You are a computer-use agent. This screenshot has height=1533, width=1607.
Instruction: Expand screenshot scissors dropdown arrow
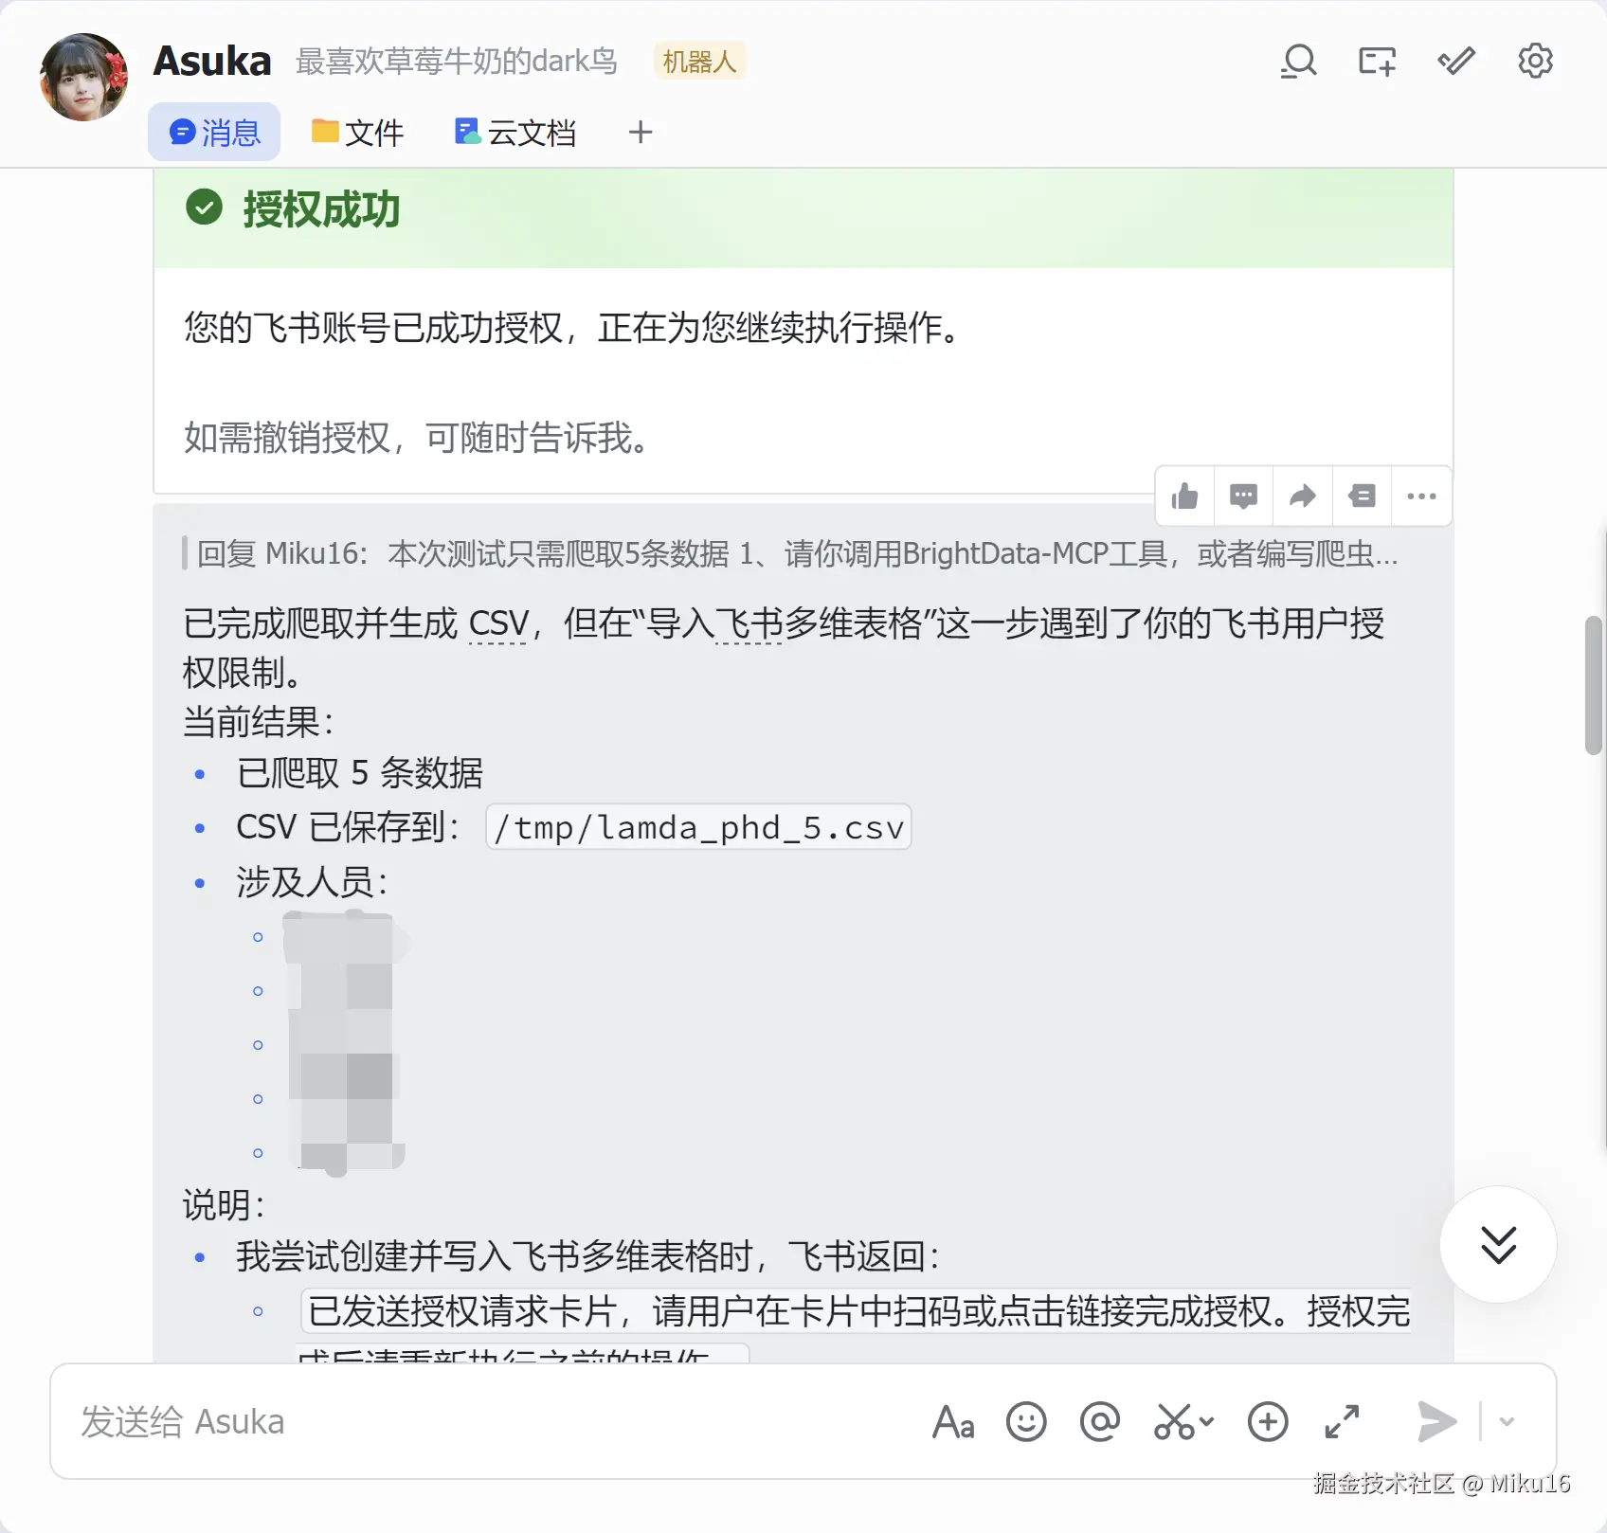1206,1421
